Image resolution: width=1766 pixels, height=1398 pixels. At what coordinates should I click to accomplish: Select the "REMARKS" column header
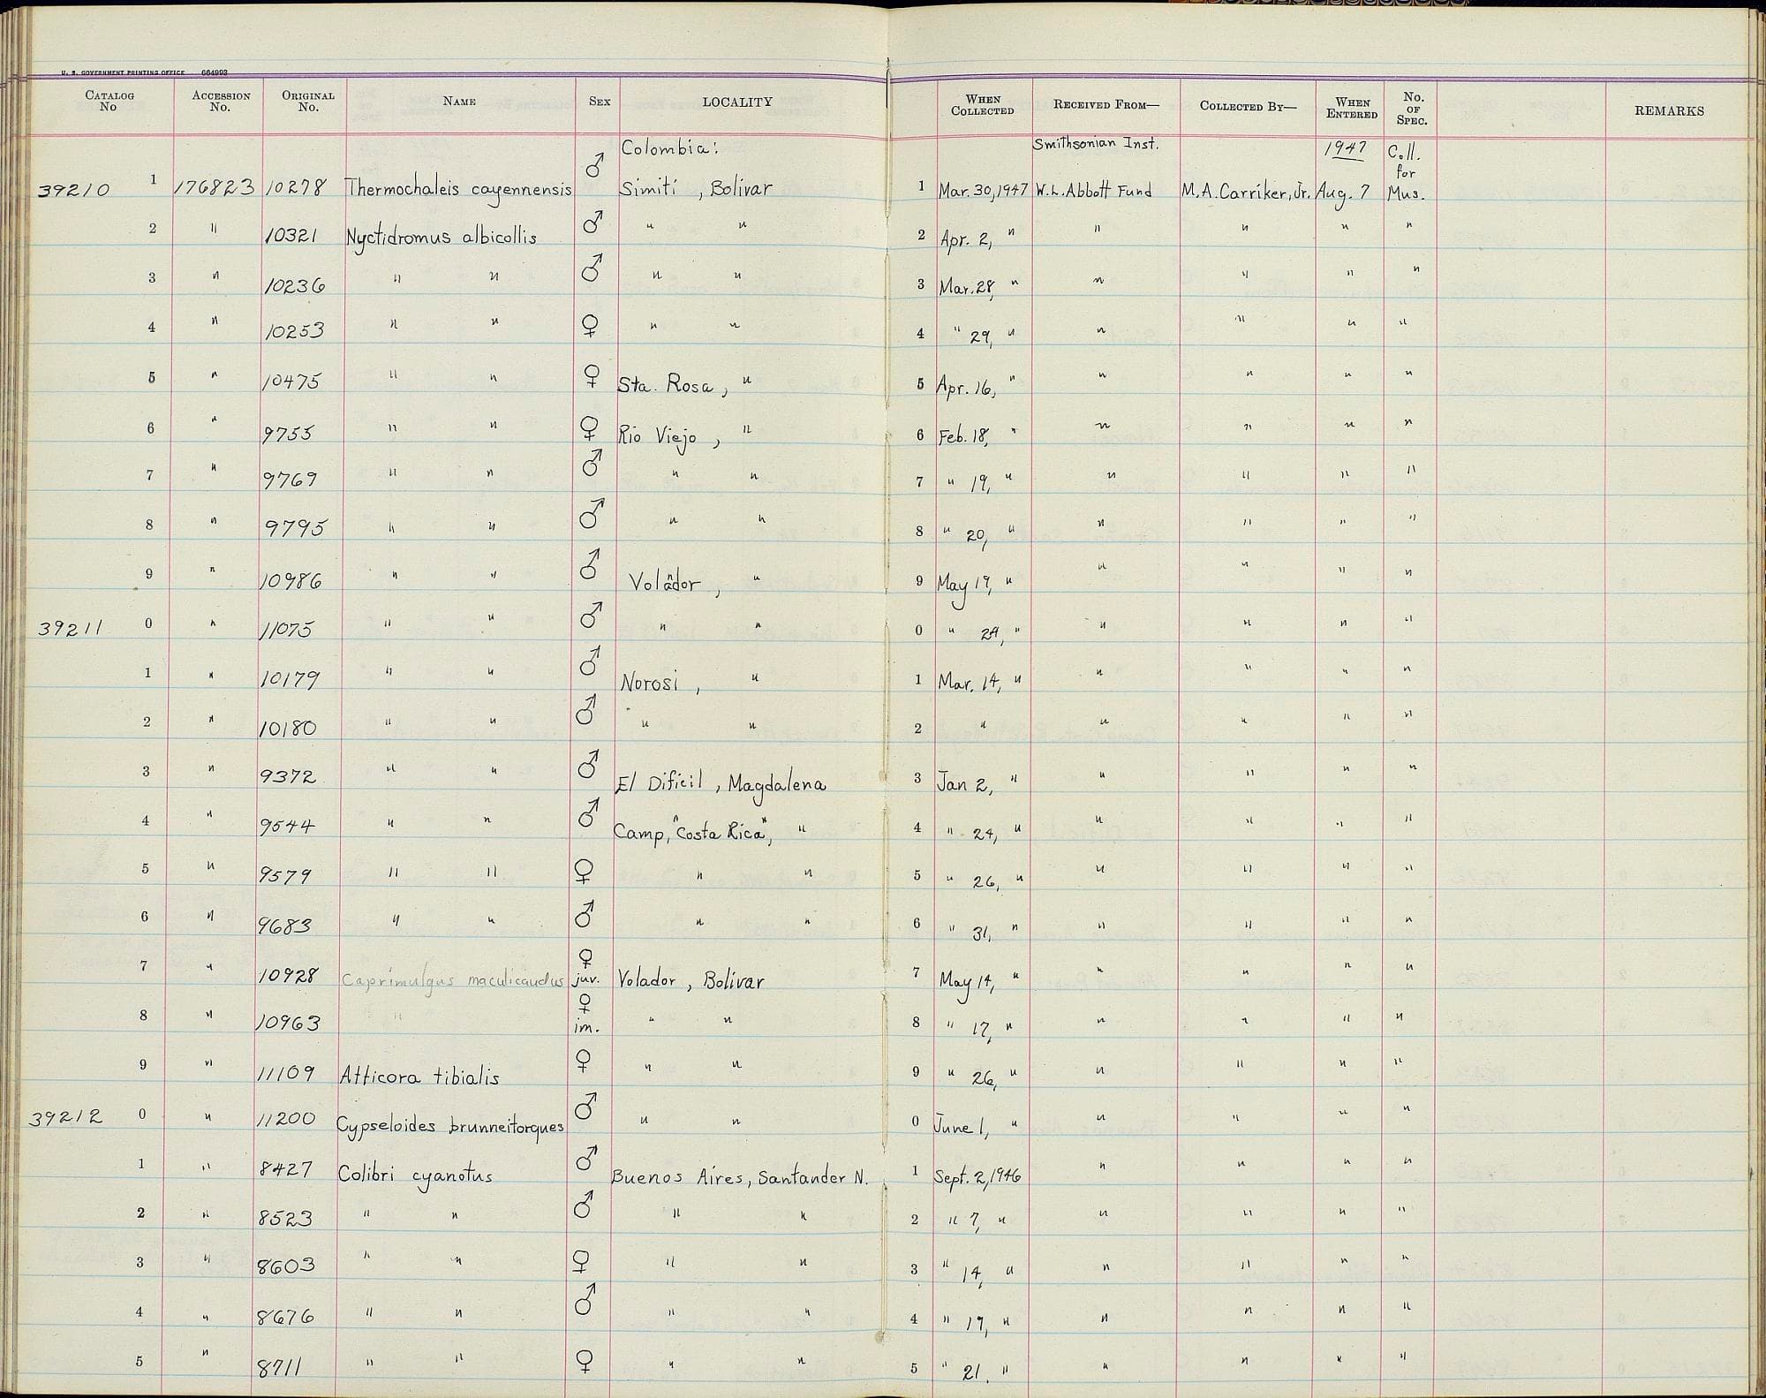pyautogui.click(x=1669, y=111)
